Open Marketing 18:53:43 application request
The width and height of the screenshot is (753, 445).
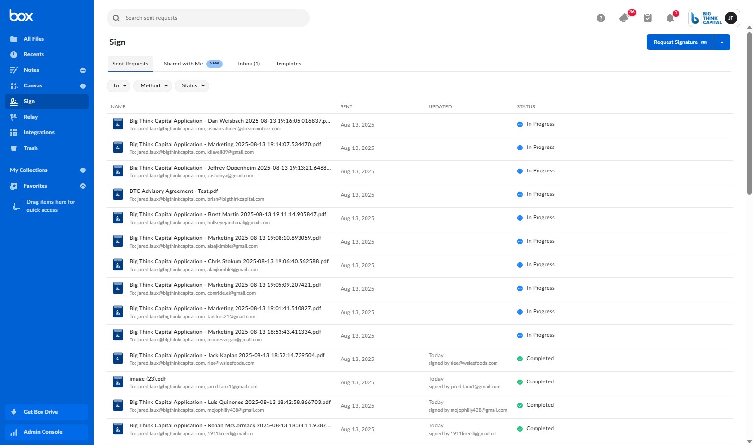point(225,332)
